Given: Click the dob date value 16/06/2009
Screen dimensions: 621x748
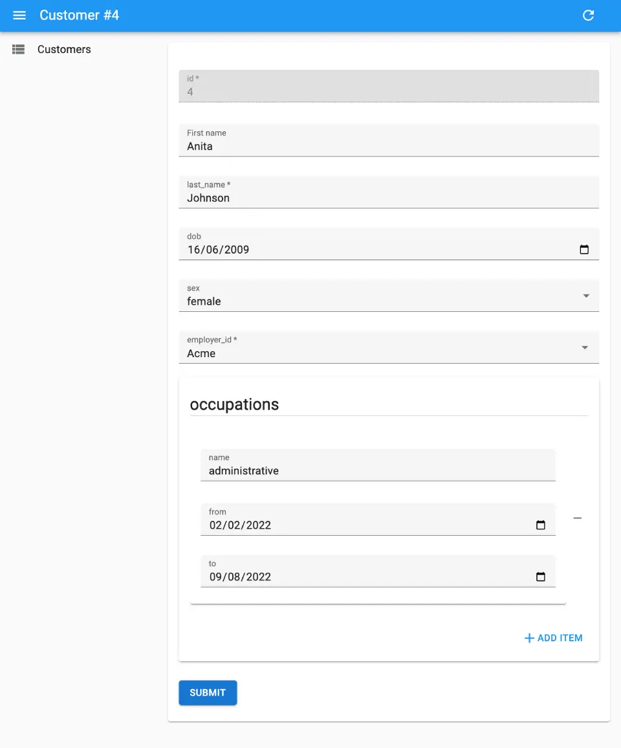Looking at the screenshot, I should coord(219,250).
